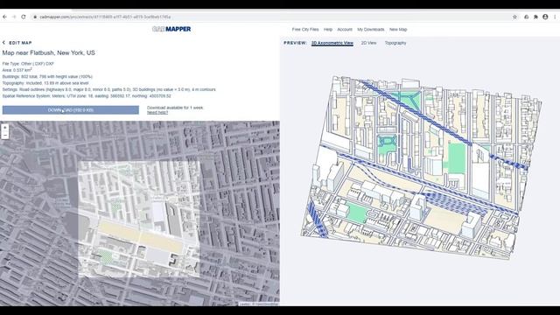This screenshot has height=315, width=560.
Task: Go back with the browser back arrow
Action: click(x=4, y=17)
